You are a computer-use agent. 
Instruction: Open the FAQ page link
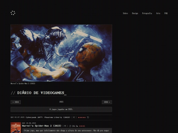coord(166,13)
